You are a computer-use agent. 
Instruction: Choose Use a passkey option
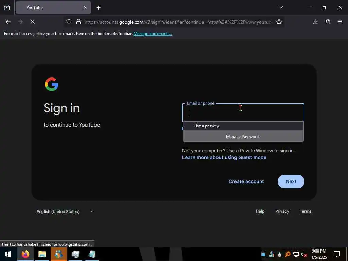coord(243,126)
